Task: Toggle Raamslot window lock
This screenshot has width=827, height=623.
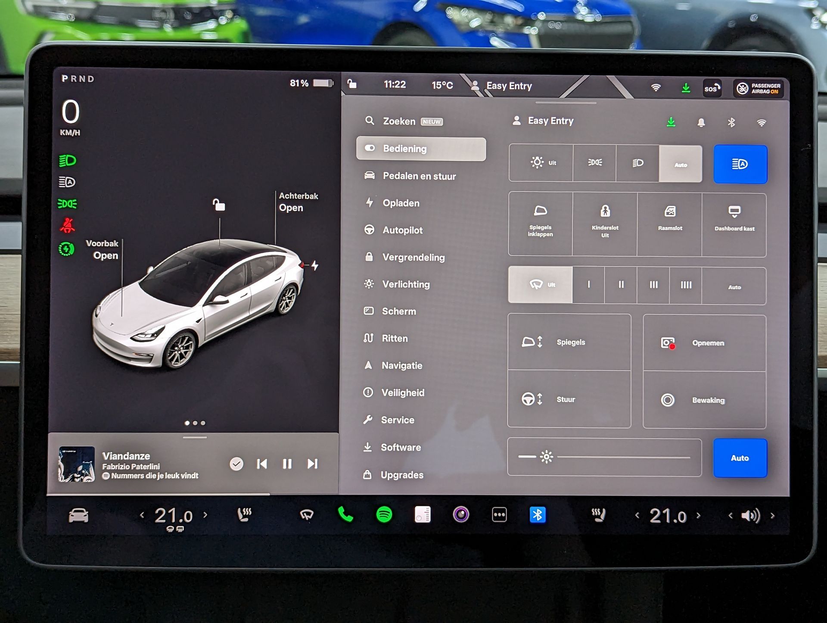Action: [670, 224]
